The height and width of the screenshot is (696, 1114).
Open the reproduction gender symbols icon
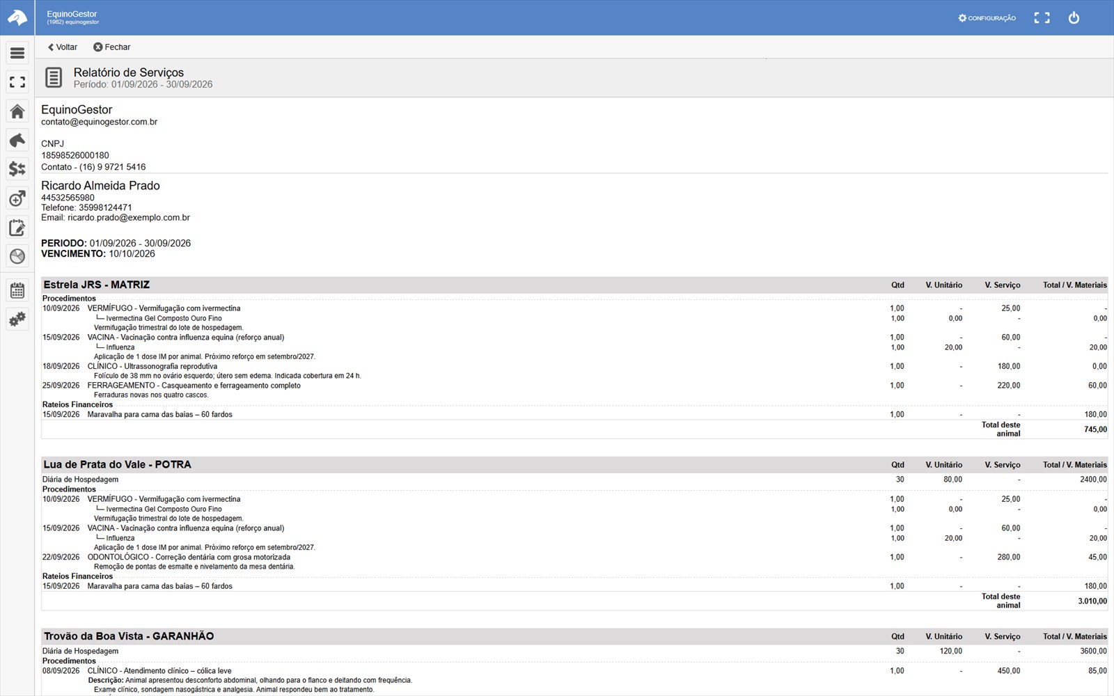tap(17, 198)
